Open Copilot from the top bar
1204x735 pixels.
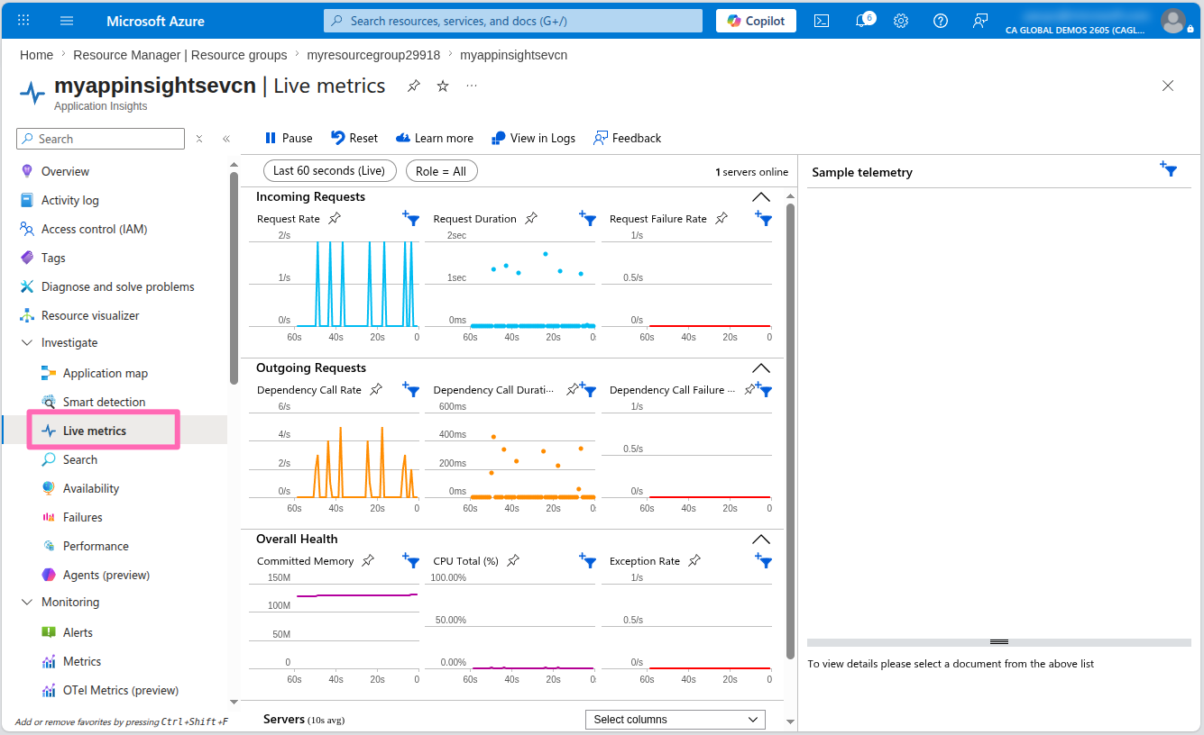756,21
